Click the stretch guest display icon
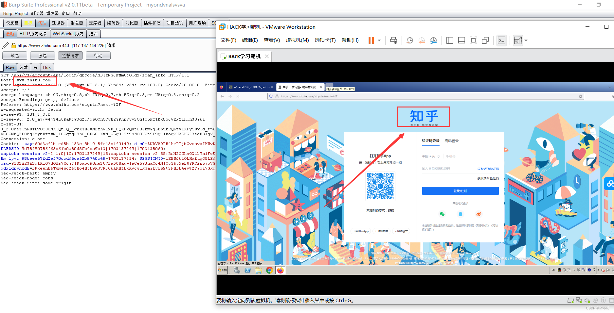This screenshot has width=614, height=313. pos(517,40)
